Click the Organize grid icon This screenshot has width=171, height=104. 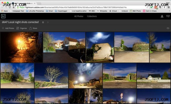(18, 28)
